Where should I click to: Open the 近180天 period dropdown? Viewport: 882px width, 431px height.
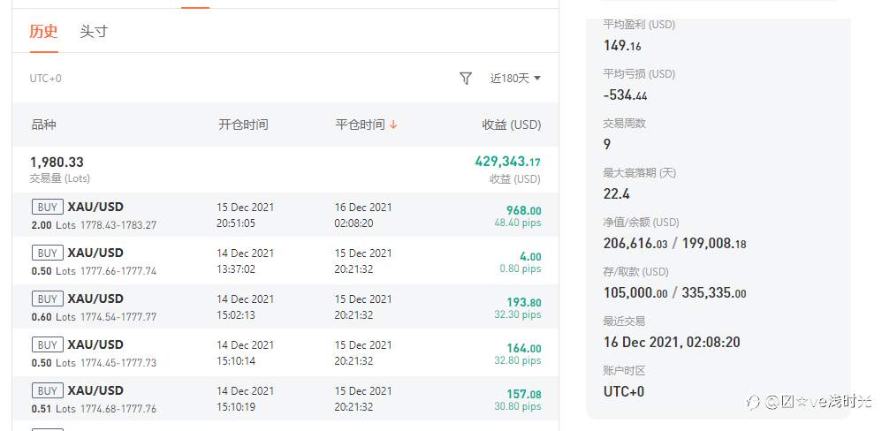pos(515,79)
